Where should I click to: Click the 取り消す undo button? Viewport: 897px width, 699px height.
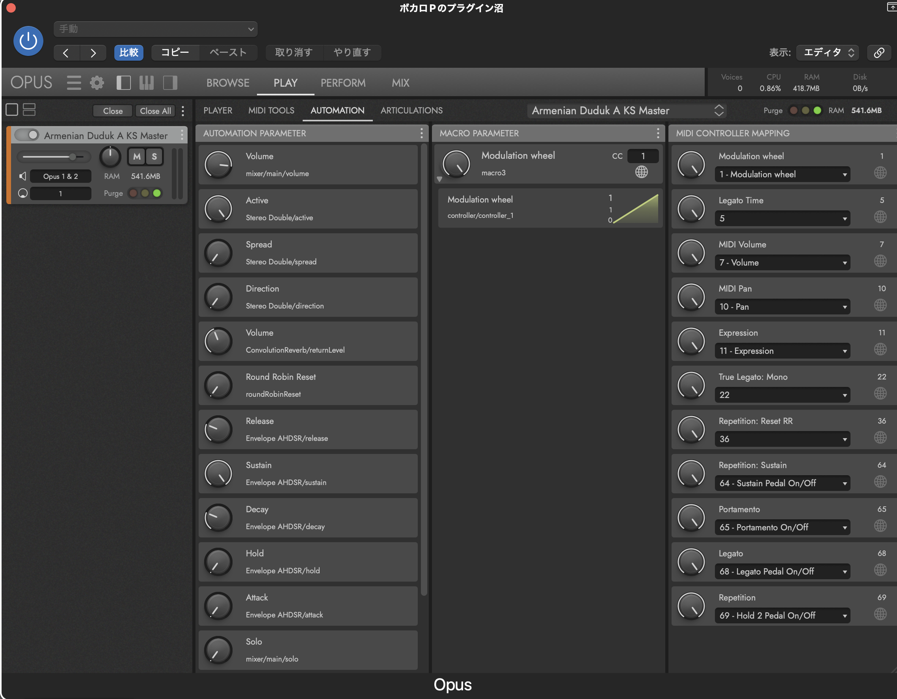[x=294, y=52]
